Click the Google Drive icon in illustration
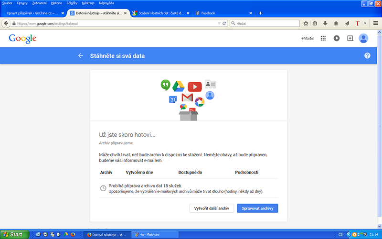 click(178, 87)
